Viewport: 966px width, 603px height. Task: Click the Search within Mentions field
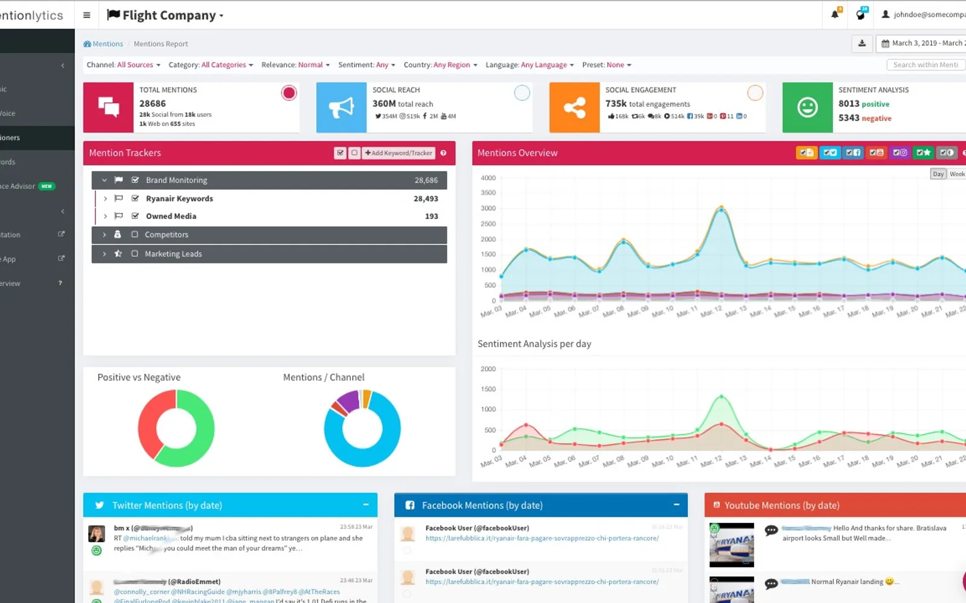click(926, 65)
